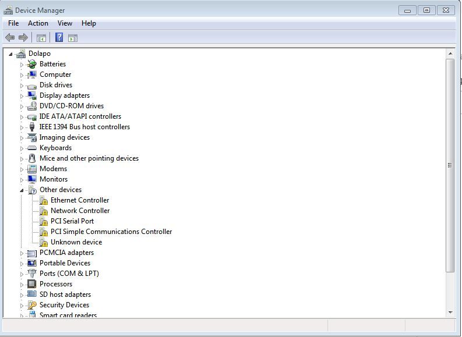Click the Other devices question mark icon

pos(32,190)
